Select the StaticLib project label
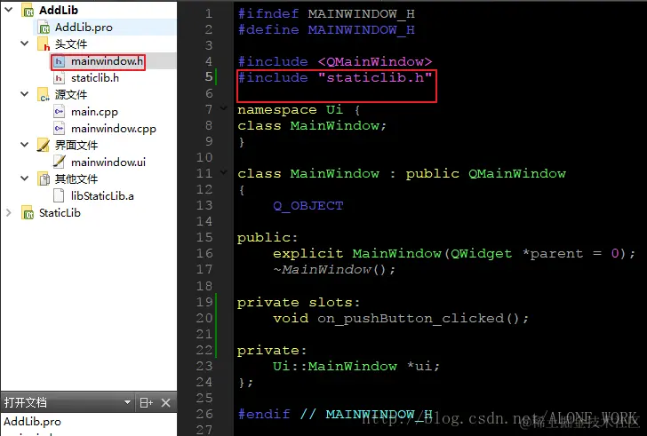 click(60, 213)
